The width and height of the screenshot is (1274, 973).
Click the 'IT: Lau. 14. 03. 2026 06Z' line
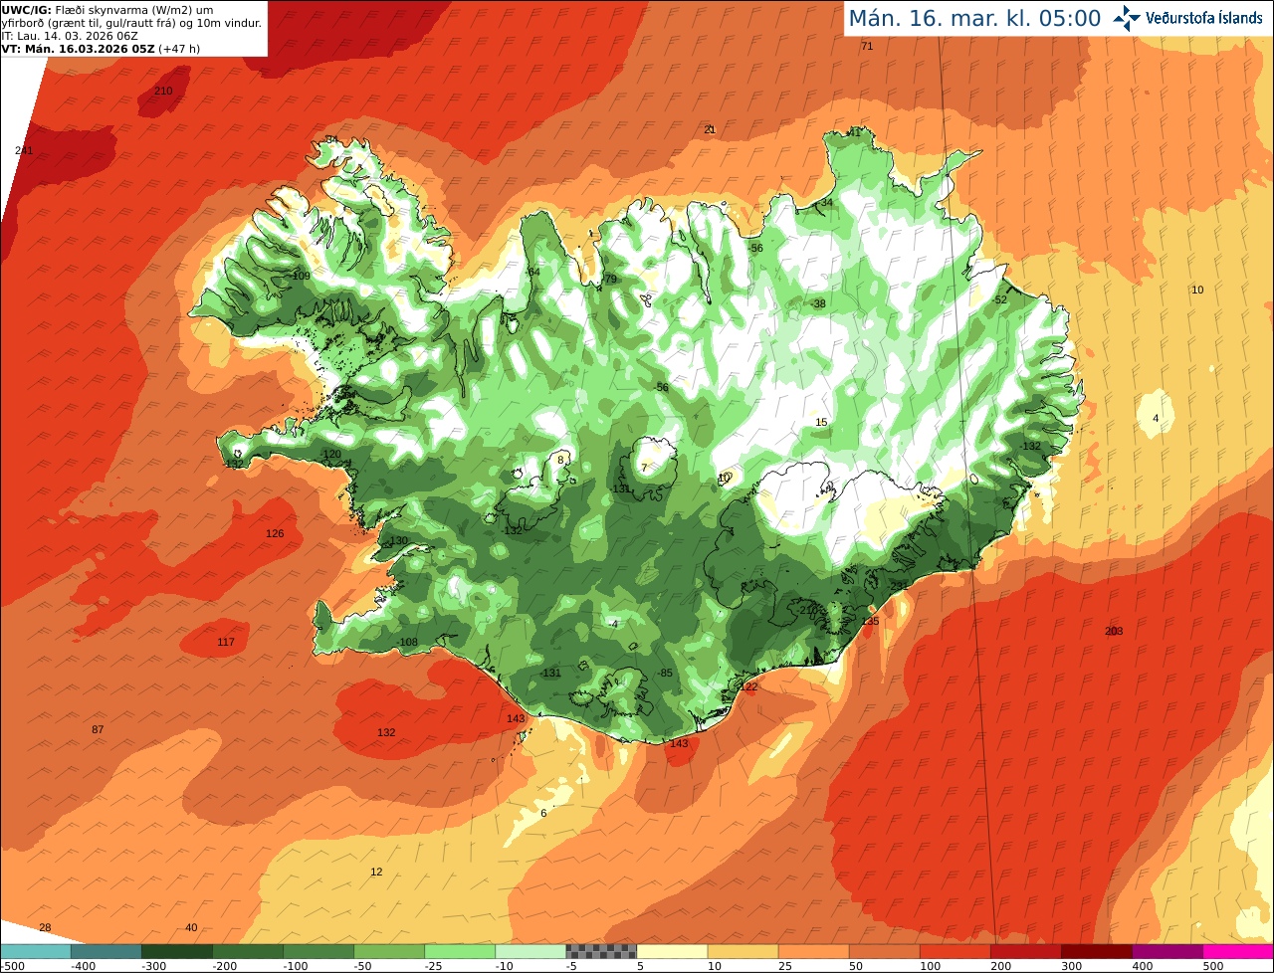[x=70, y=35]
